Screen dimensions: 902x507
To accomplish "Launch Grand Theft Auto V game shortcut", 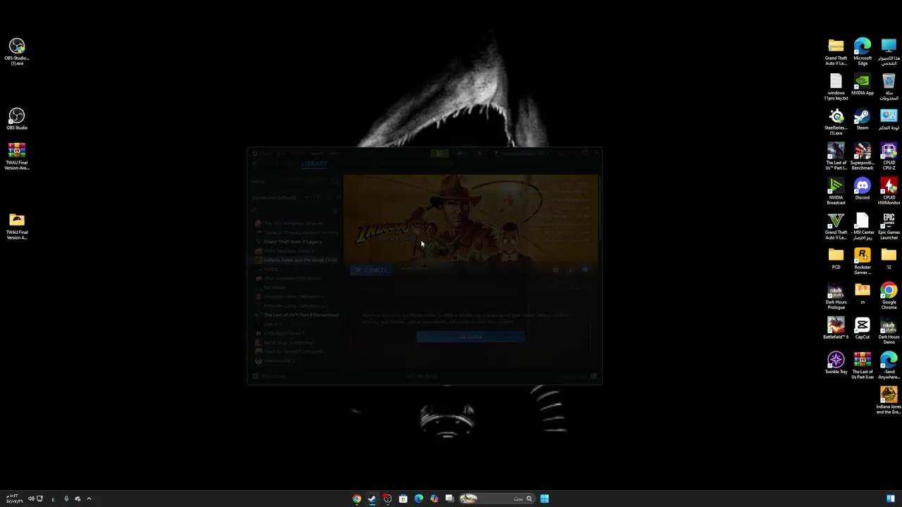I will click(x=836, y=226).
